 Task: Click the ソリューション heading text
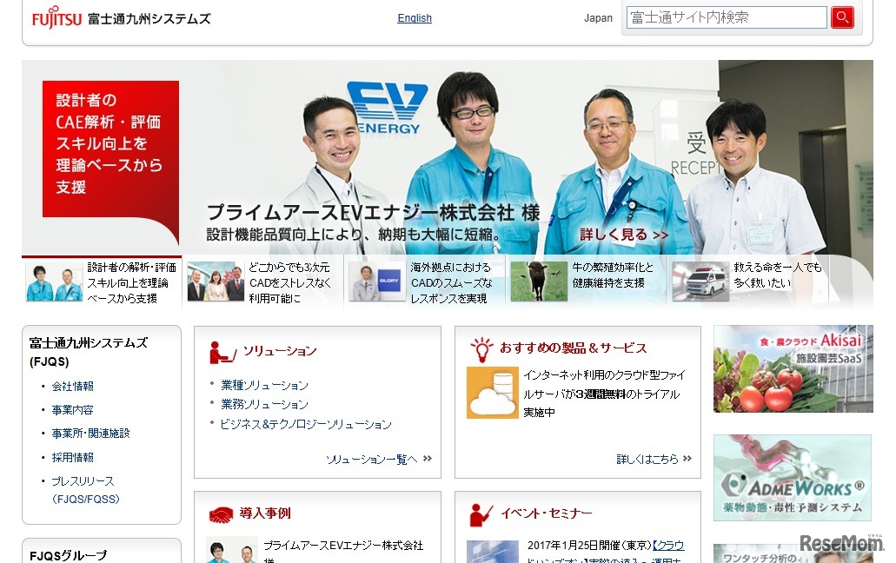tap(280, 351)
